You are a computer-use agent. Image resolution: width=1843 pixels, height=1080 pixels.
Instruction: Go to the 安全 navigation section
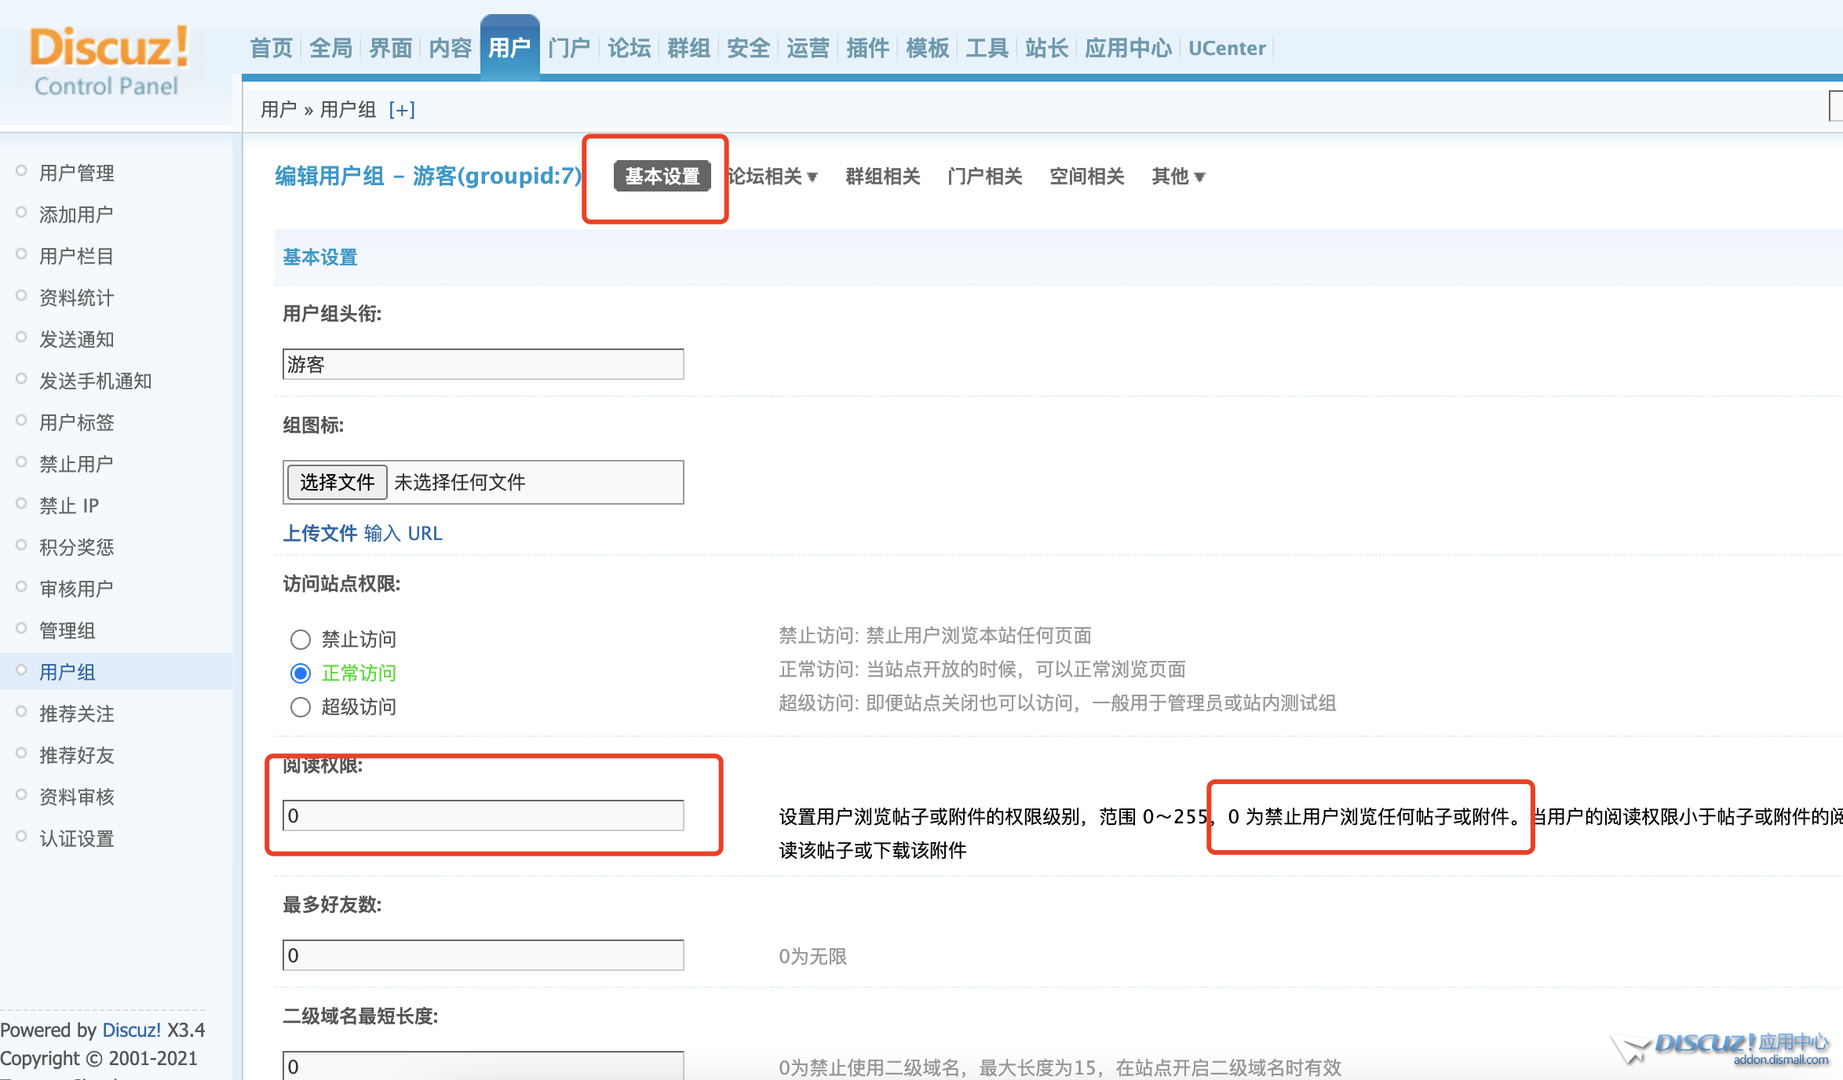coord(748,49)
